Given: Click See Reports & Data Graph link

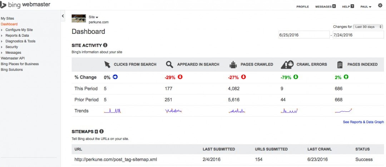Looking at the screenshot, I should 363,122.
